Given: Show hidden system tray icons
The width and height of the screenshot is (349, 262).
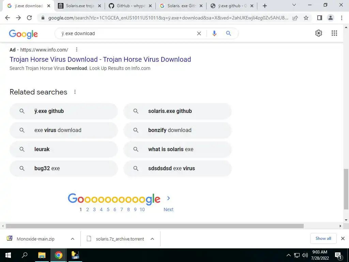Looking at the screenshot, I should (288, 255).
